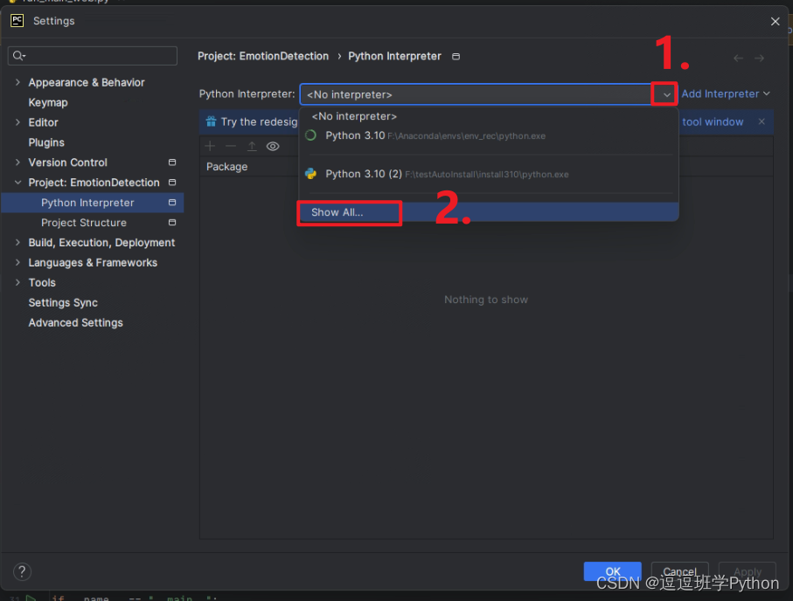Click the minus icon to uninstall a package

tap(231, 146)
